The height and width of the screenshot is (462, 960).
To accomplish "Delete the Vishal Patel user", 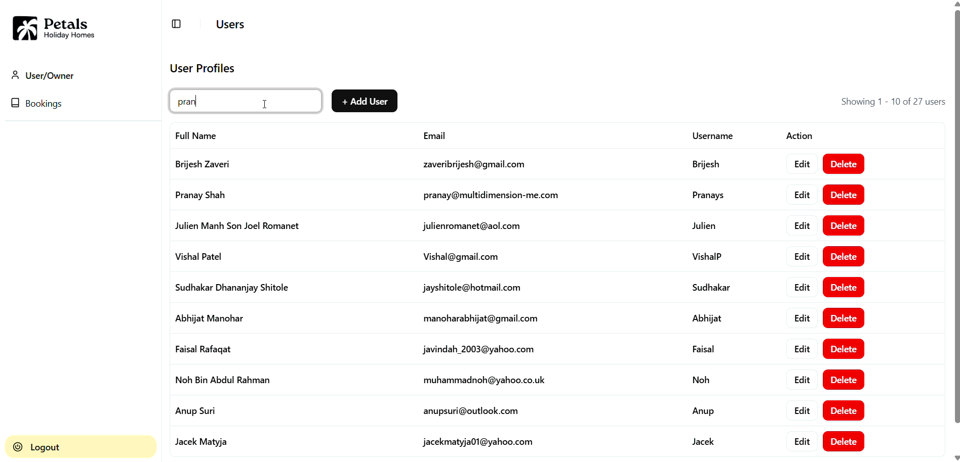I will tap(843, 257).
